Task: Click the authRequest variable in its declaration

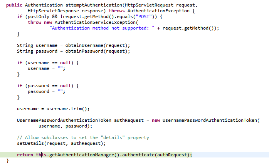Action: click(129, 120)
